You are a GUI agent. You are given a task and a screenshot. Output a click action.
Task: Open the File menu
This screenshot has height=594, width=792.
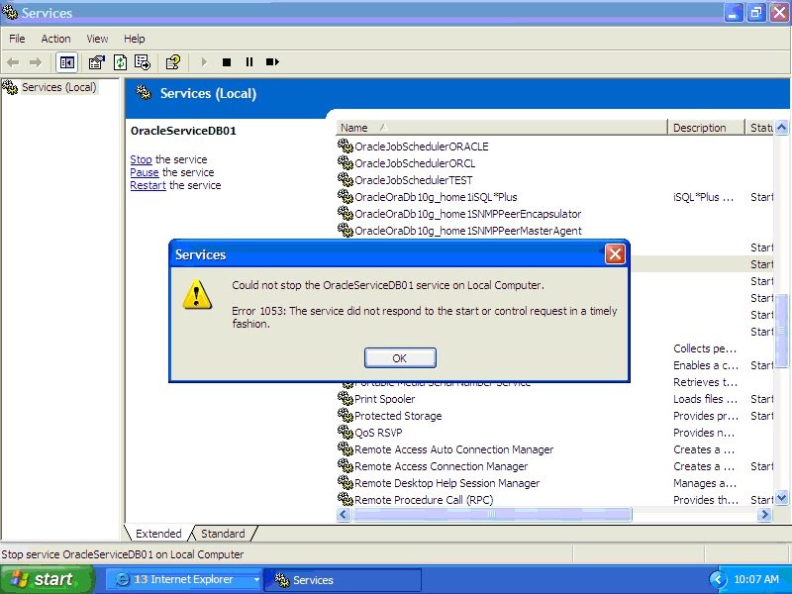click(17, 39)
